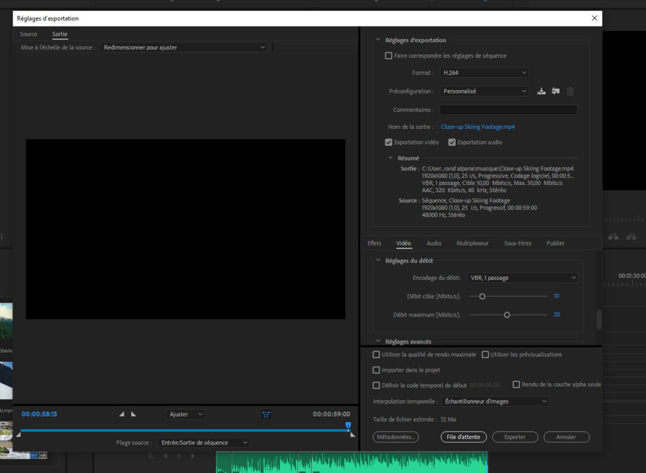Click the blue playhead on preview timeline

coord(348,426)
